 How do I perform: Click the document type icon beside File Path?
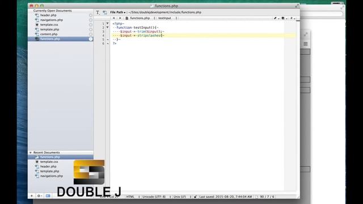click(x=105, y=12)
